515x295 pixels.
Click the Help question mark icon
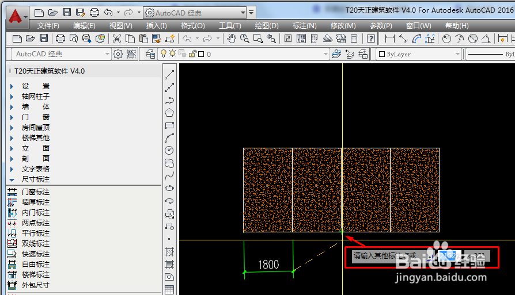pyautogui.click(x=371, y=39)
